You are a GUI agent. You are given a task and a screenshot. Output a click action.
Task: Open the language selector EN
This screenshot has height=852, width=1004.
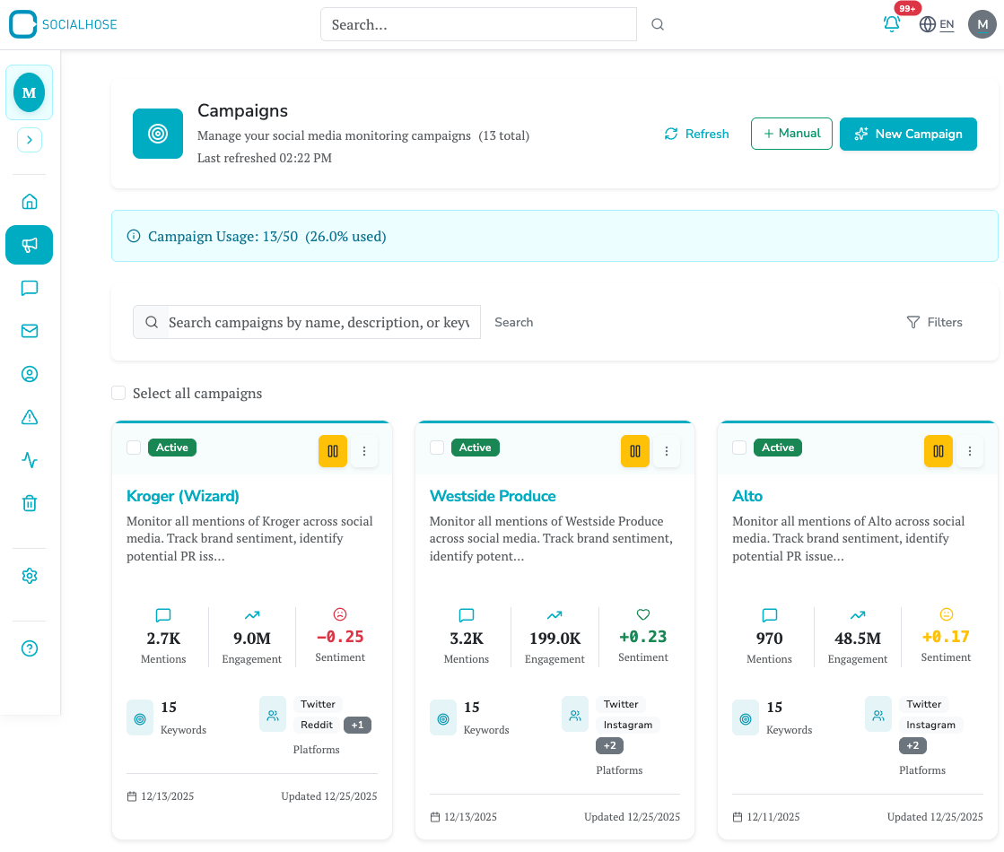click(937, 24)
